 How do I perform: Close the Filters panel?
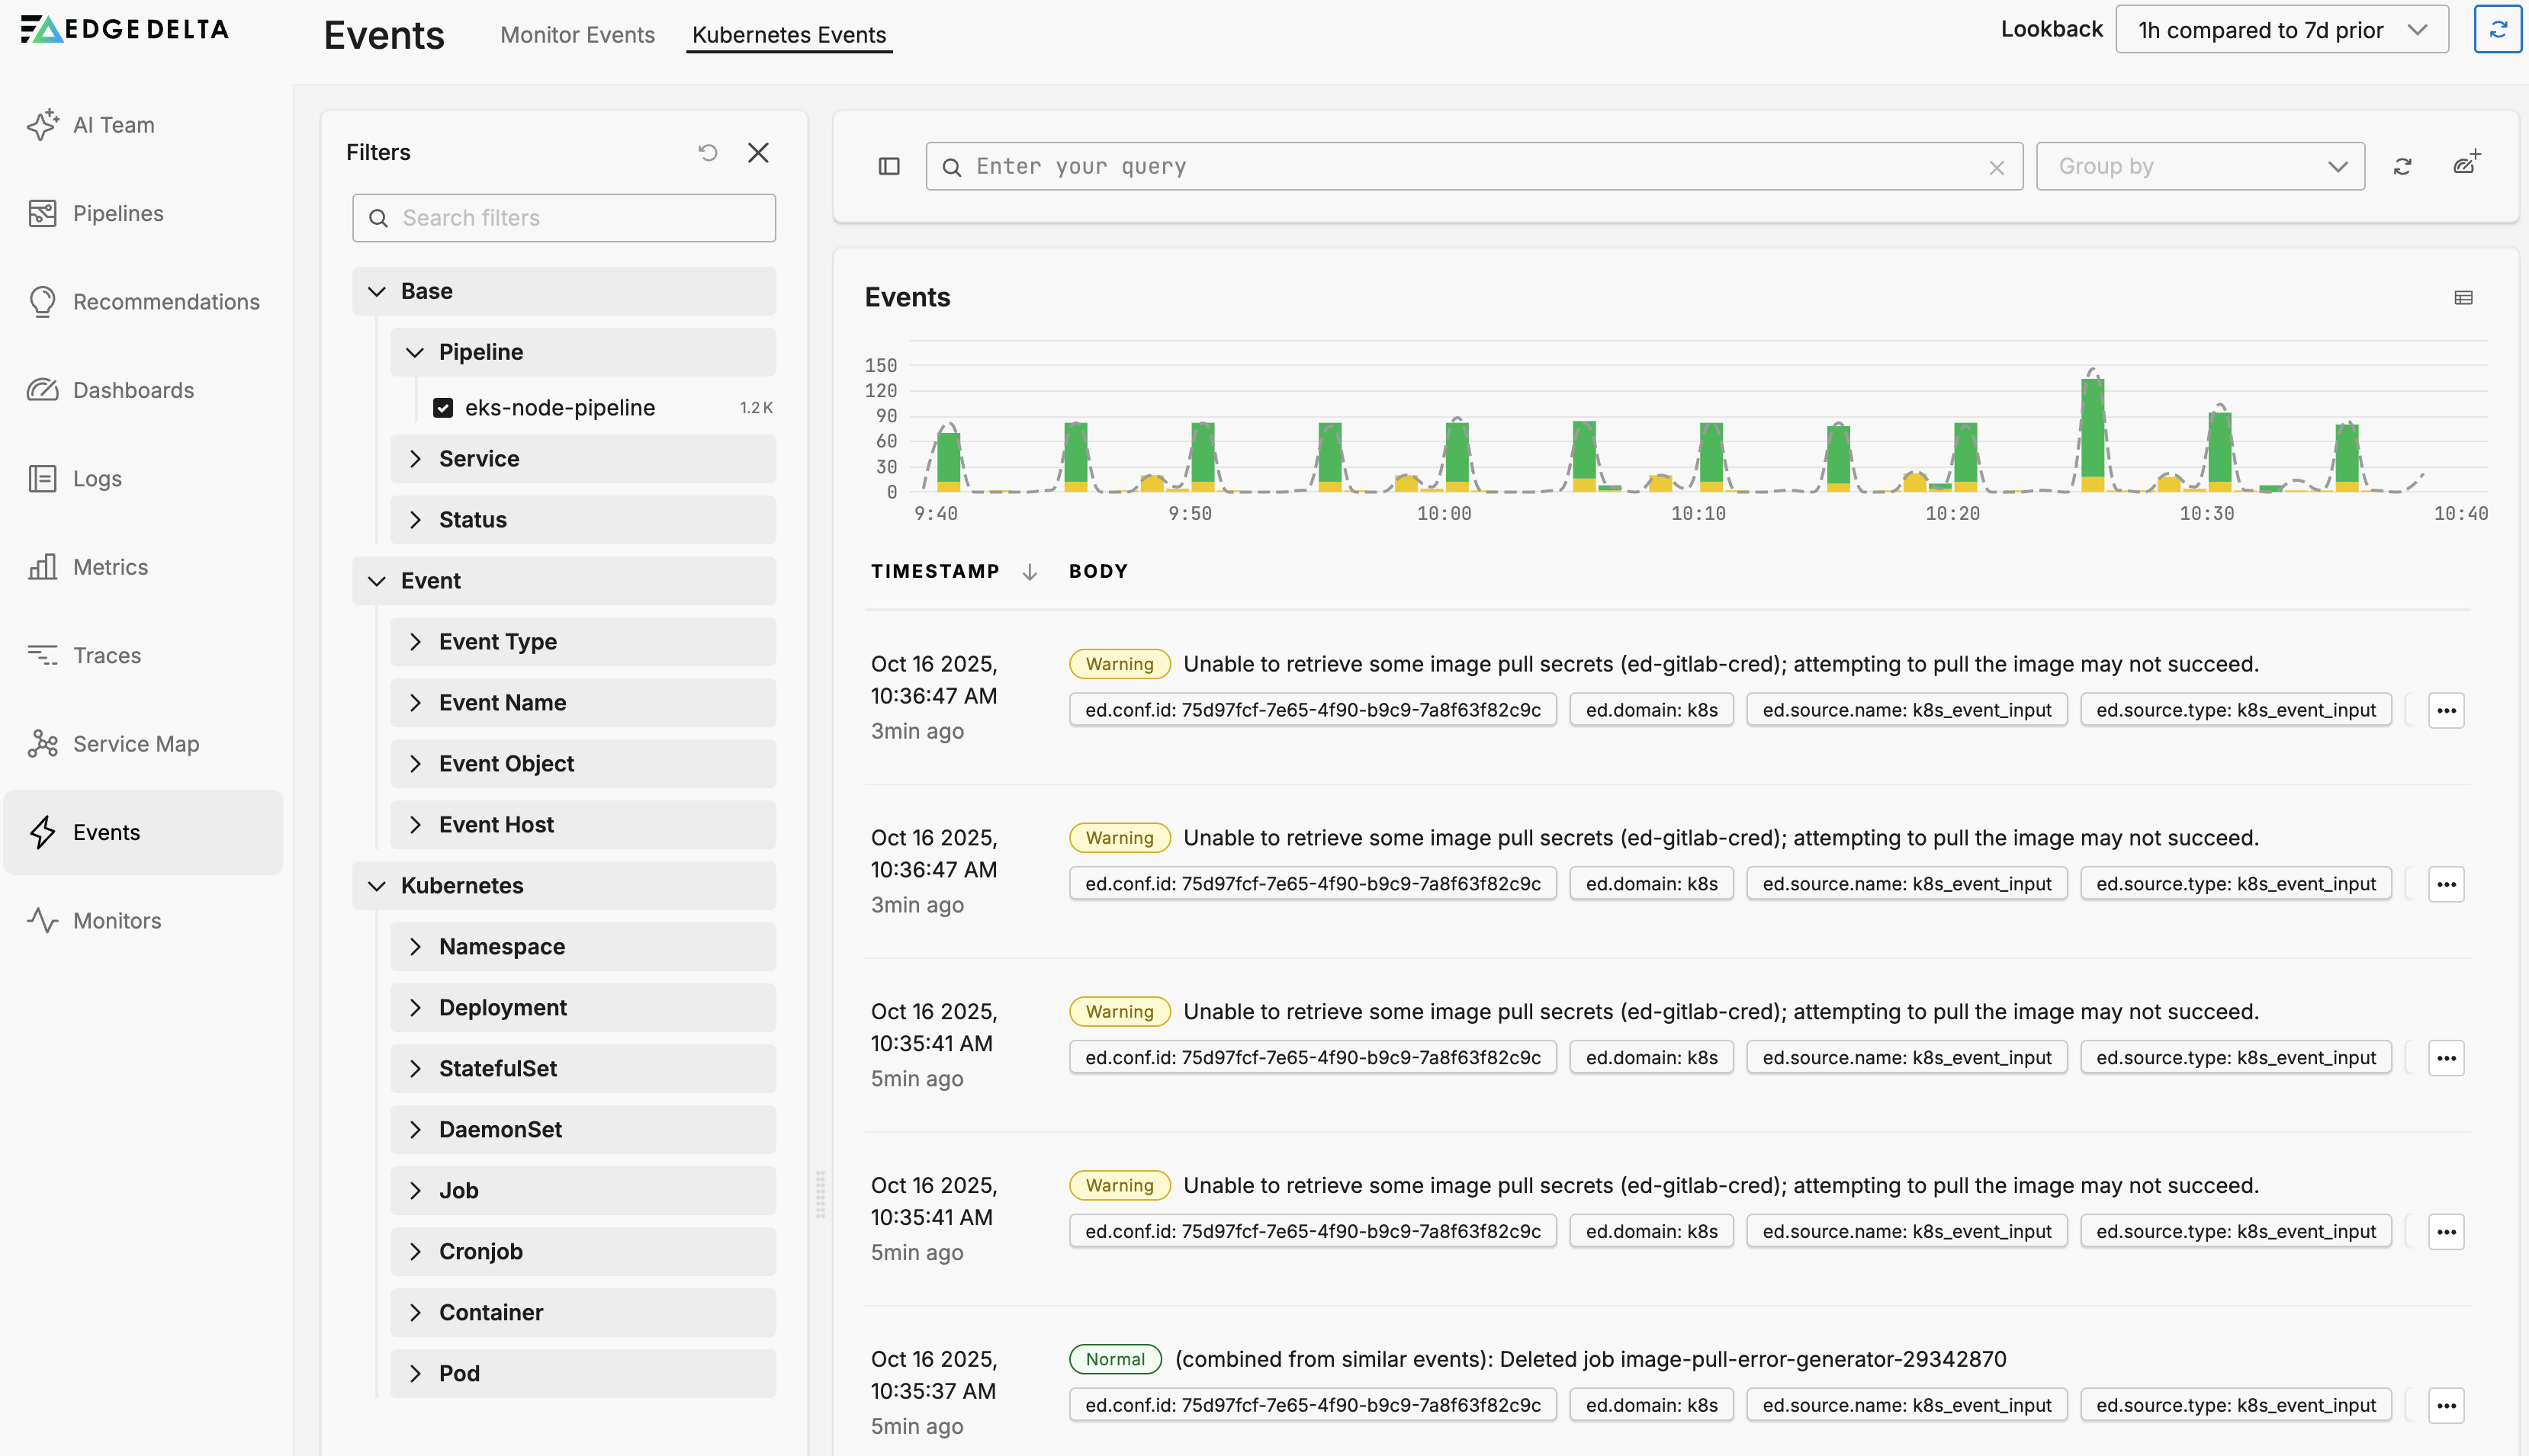(x=758, y=152)
